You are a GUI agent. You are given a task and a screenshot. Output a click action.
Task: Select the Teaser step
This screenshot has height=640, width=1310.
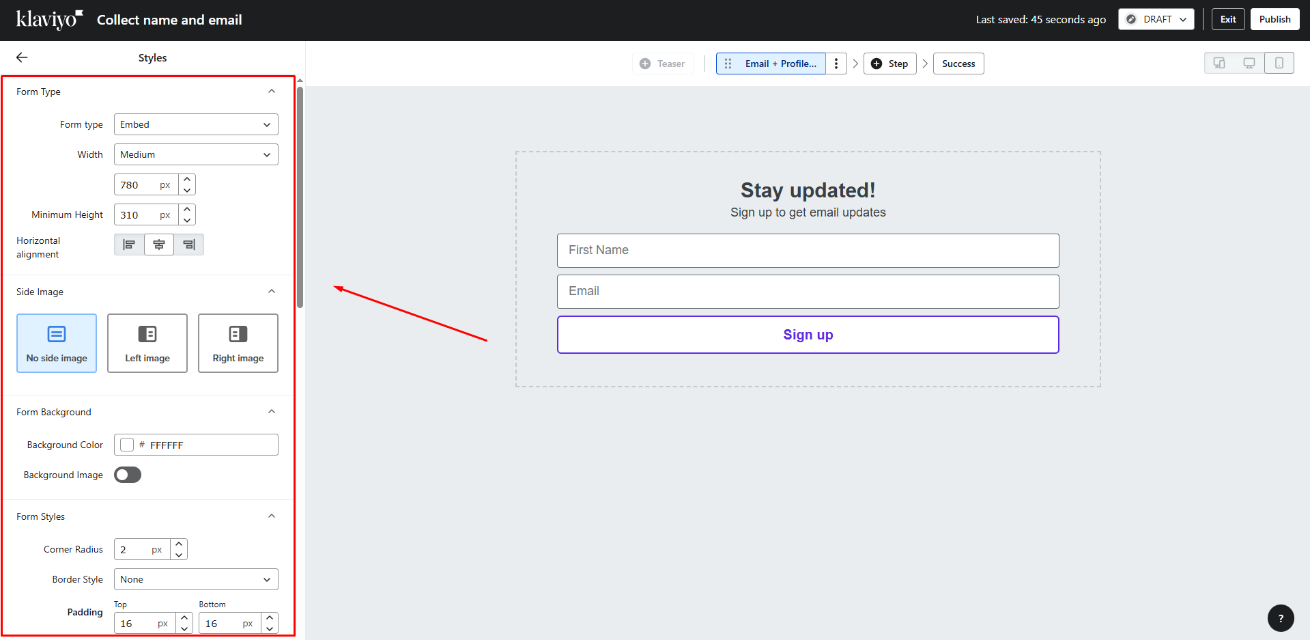click(662, 64)
